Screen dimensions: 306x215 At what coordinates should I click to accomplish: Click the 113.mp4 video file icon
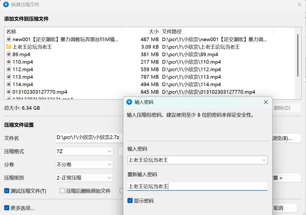pos(9,77)
